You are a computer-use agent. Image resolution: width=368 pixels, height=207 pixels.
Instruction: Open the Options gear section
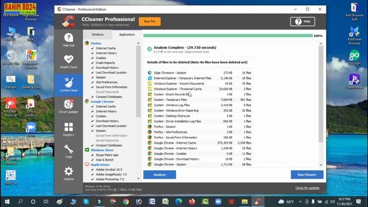coord(68,174)
